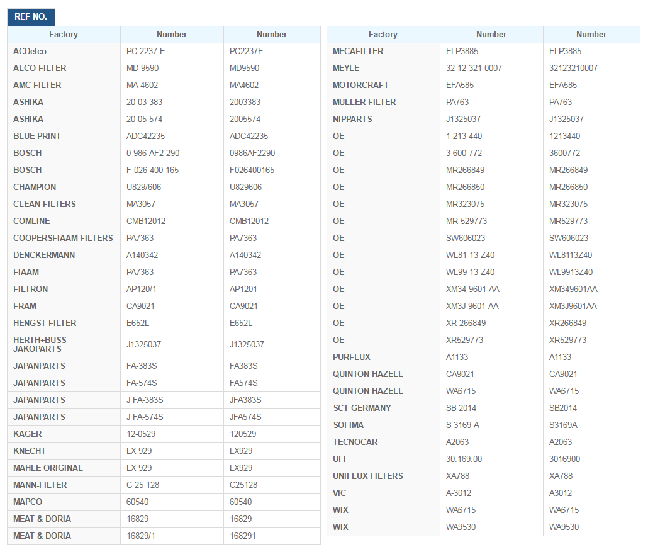Click OE number SW606023 in second column
The height and width of the screenshot is (552, 648).
pyautogui.click(x=466, y=238)
